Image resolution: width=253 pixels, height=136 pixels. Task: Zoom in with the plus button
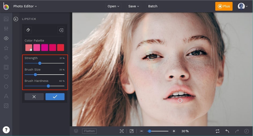pos(174,131)
